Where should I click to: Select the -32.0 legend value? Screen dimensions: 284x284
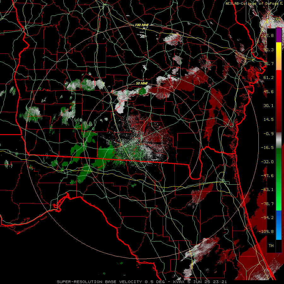pos(267,162)
